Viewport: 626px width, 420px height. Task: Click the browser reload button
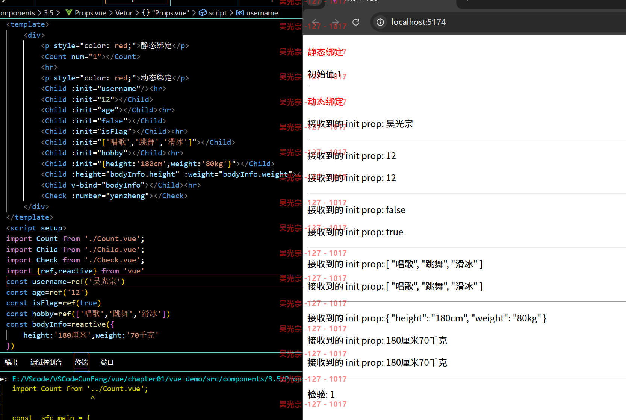tap(356, 22)
